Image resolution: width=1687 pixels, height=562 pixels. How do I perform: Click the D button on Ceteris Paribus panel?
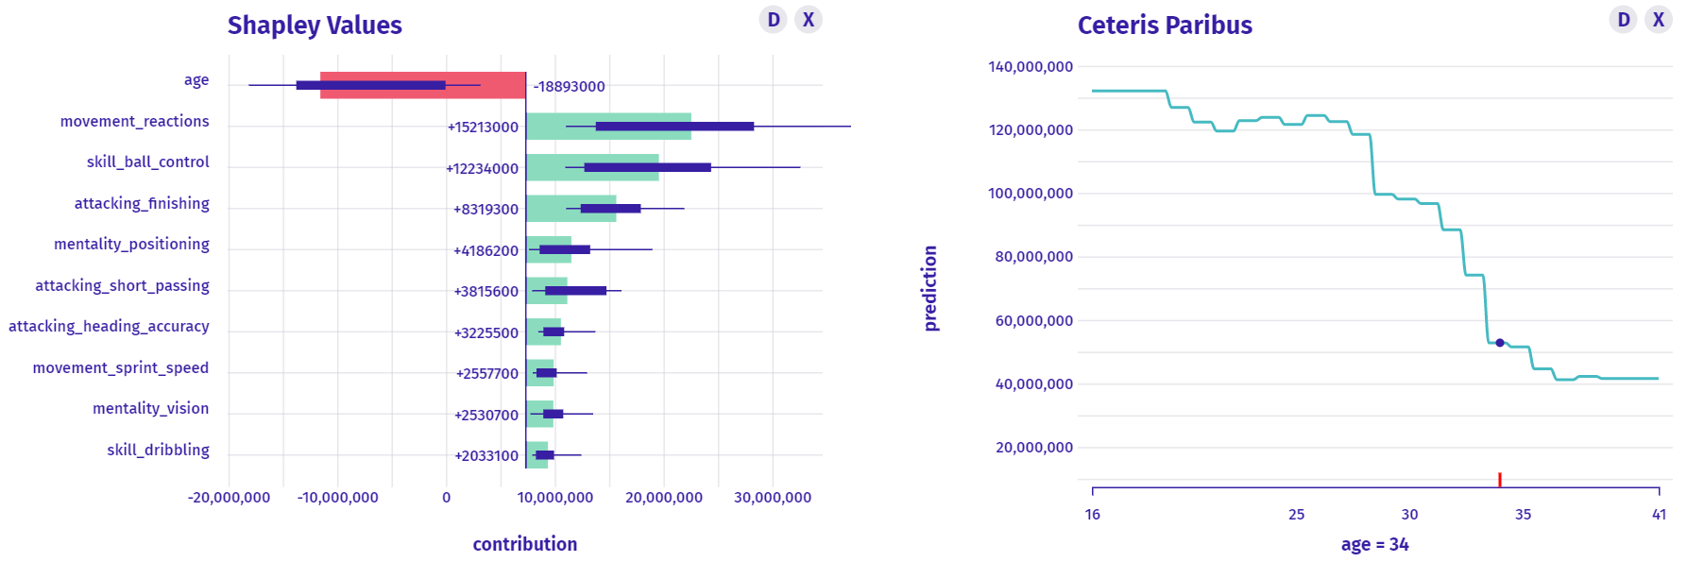click(1624, 20)
